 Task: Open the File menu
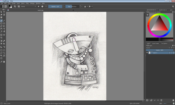pyautogui.click(x=2, y=3)
